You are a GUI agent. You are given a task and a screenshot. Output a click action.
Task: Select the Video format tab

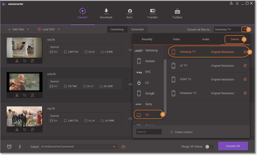coord(176,39)
